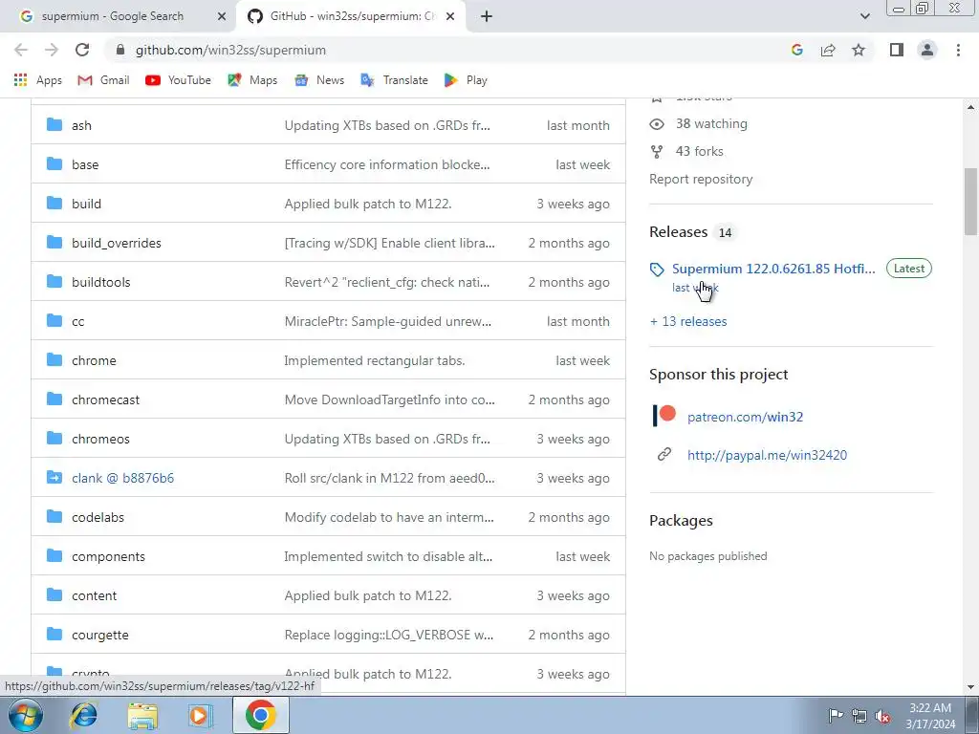Open Chrome's three-dot menu
979x734 pixels.
[958, 50]
